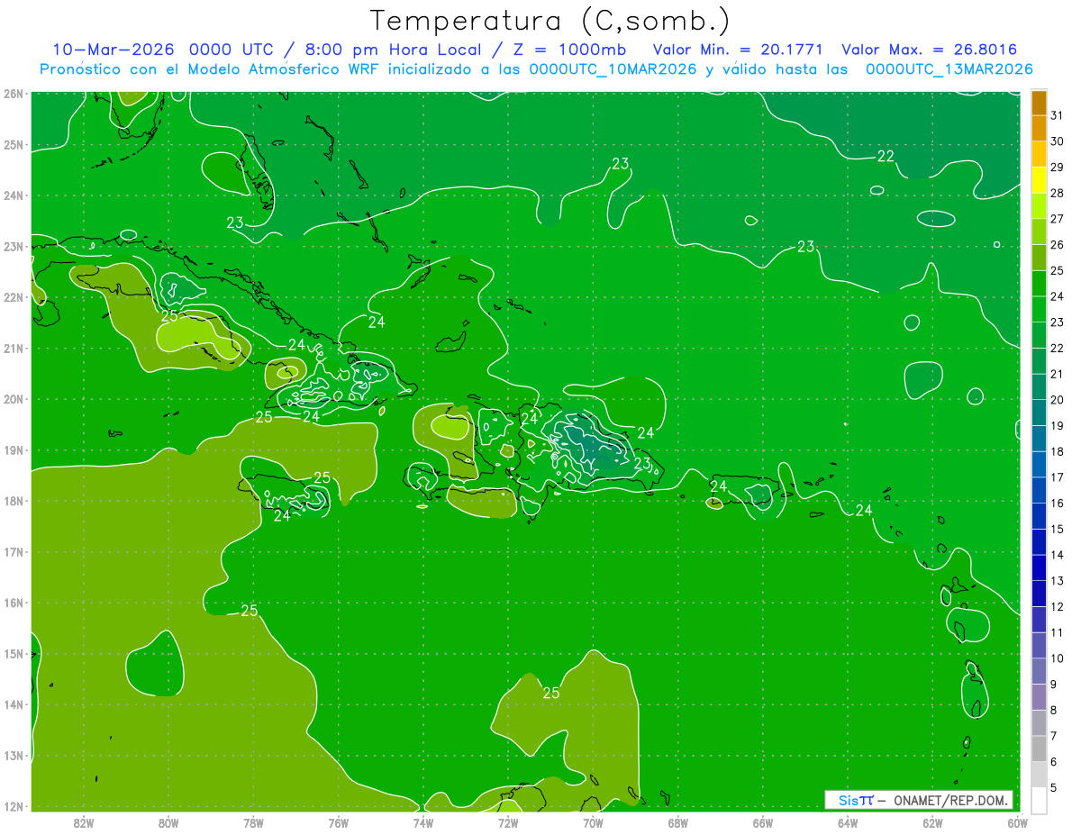
Task: Click the "13N" latitude label
Action: click(x=14, y=756)
